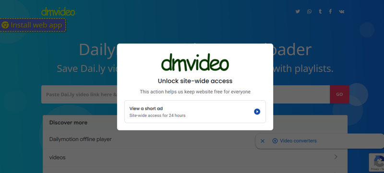Click the Discover more heading
Viewport: 384px width, 173px height.
(68, 122)
